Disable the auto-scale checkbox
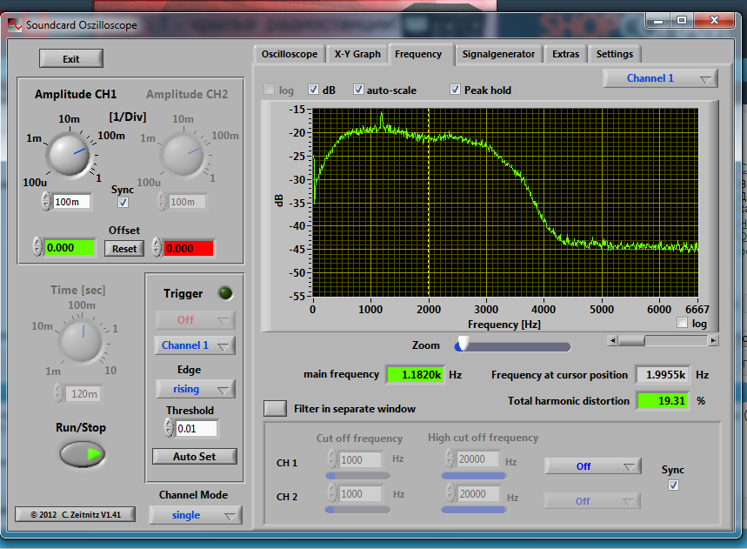747x549 pixels. click(358, 90)
